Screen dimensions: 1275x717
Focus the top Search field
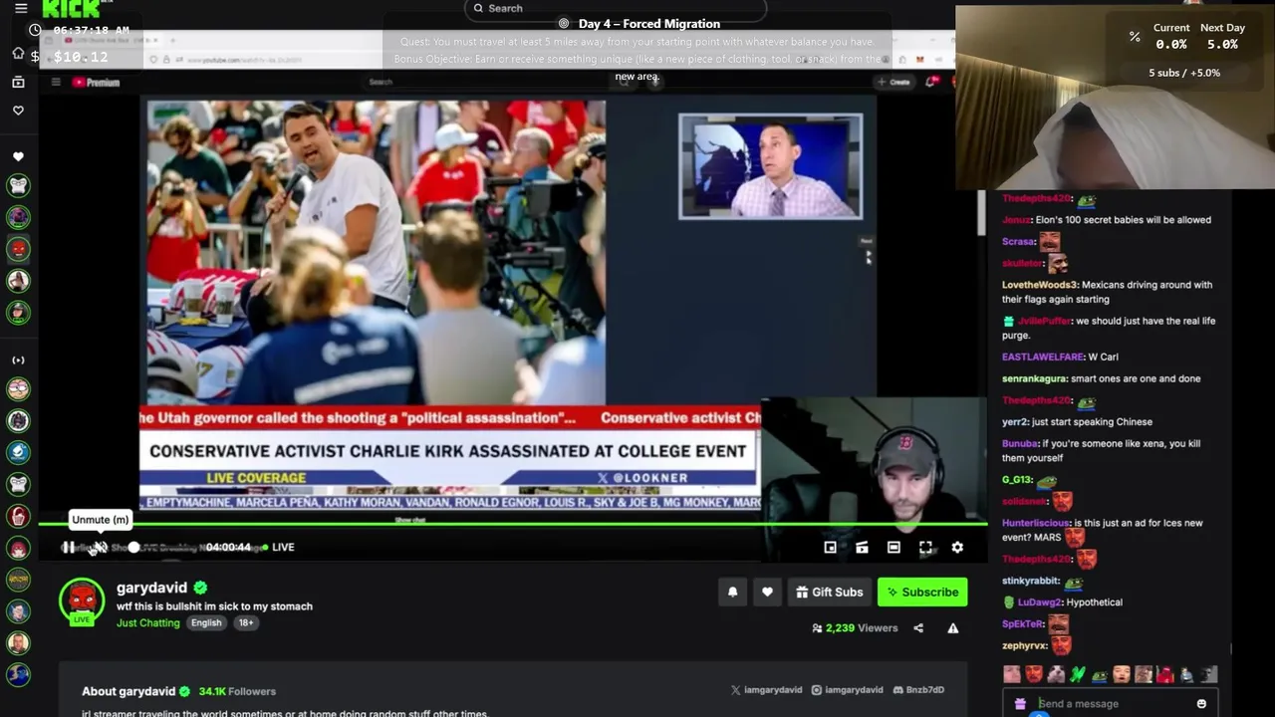(615, 8)
